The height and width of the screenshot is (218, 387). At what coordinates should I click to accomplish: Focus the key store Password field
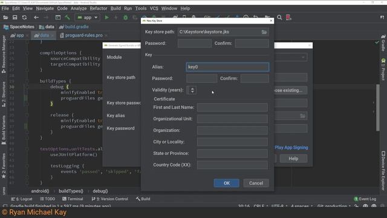[195, 43]
